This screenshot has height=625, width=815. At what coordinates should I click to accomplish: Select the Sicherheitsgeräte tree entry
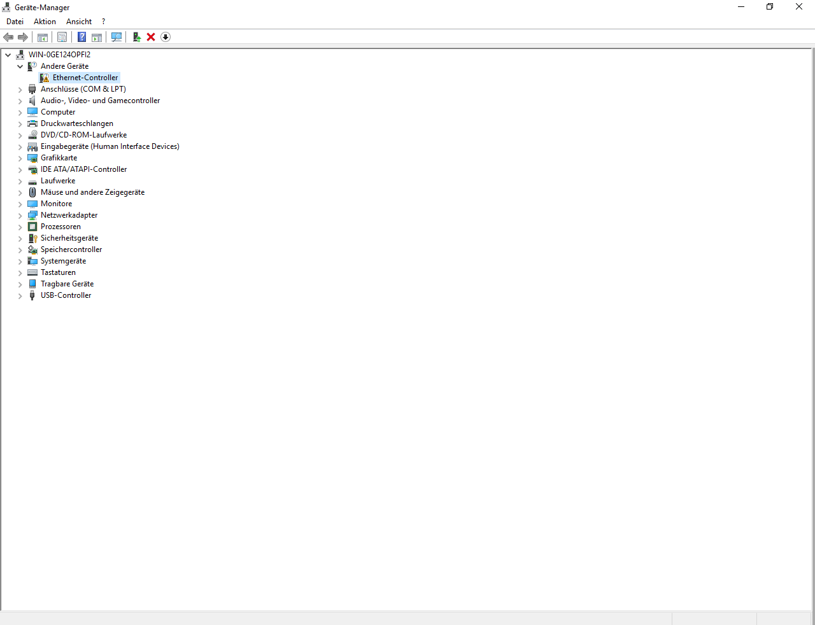(x=69, y=238)
